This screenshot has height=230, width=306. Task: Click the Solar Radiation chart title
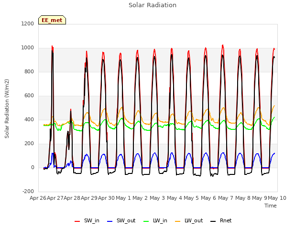tap(153, 5)
